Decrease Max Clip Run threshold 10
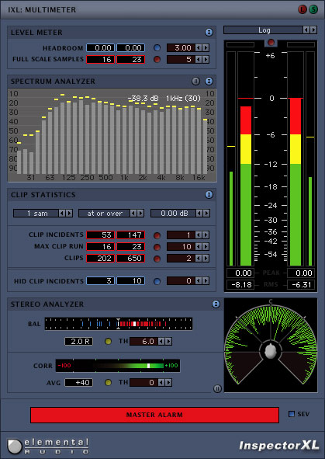Screen dimensions: 325x459 199,247
